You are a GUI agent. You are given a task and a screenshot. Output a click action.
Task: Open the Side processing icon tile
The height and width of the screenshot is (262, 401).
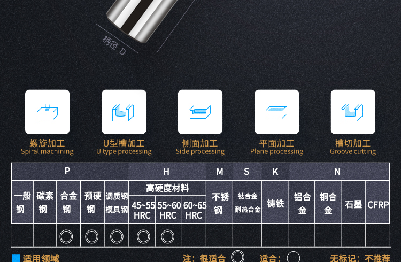click(x=200, y=112)
